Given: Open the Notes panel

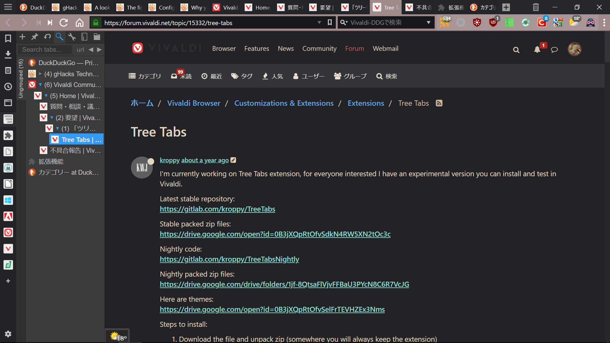Looking at the screenshot, I should point(8,71).
